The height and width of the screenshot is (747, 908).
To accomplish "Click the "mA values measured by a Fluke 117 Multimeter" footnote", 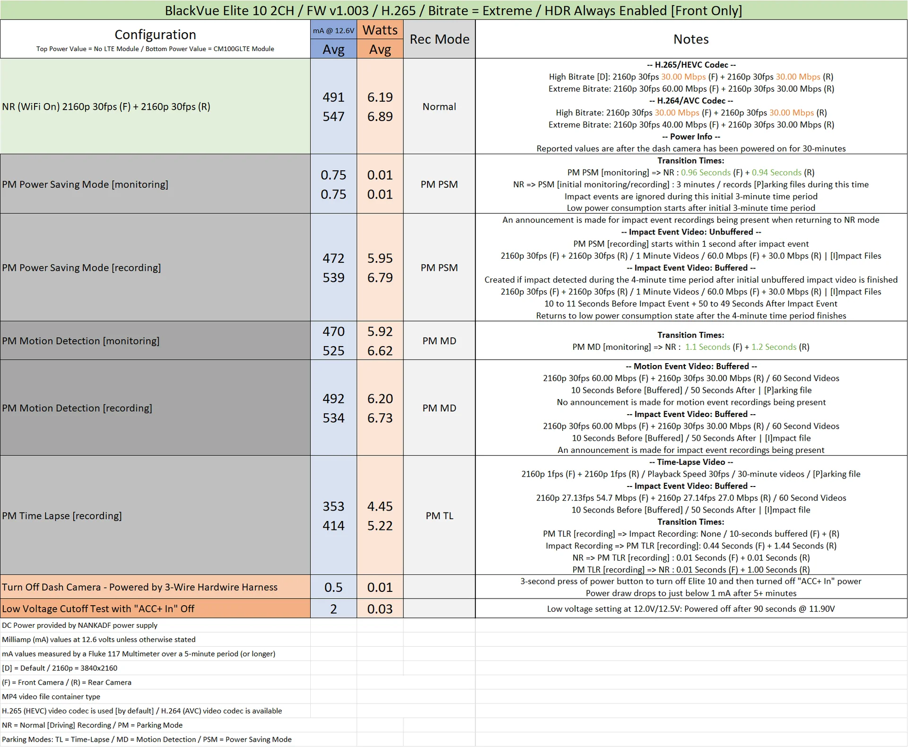I will tap(139, 654).
